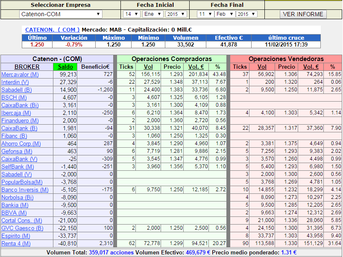This screenshot has height=257, width=343.
Task: Click the VER INFORME button
Action: pyautogui.click(x=303, y=14)
